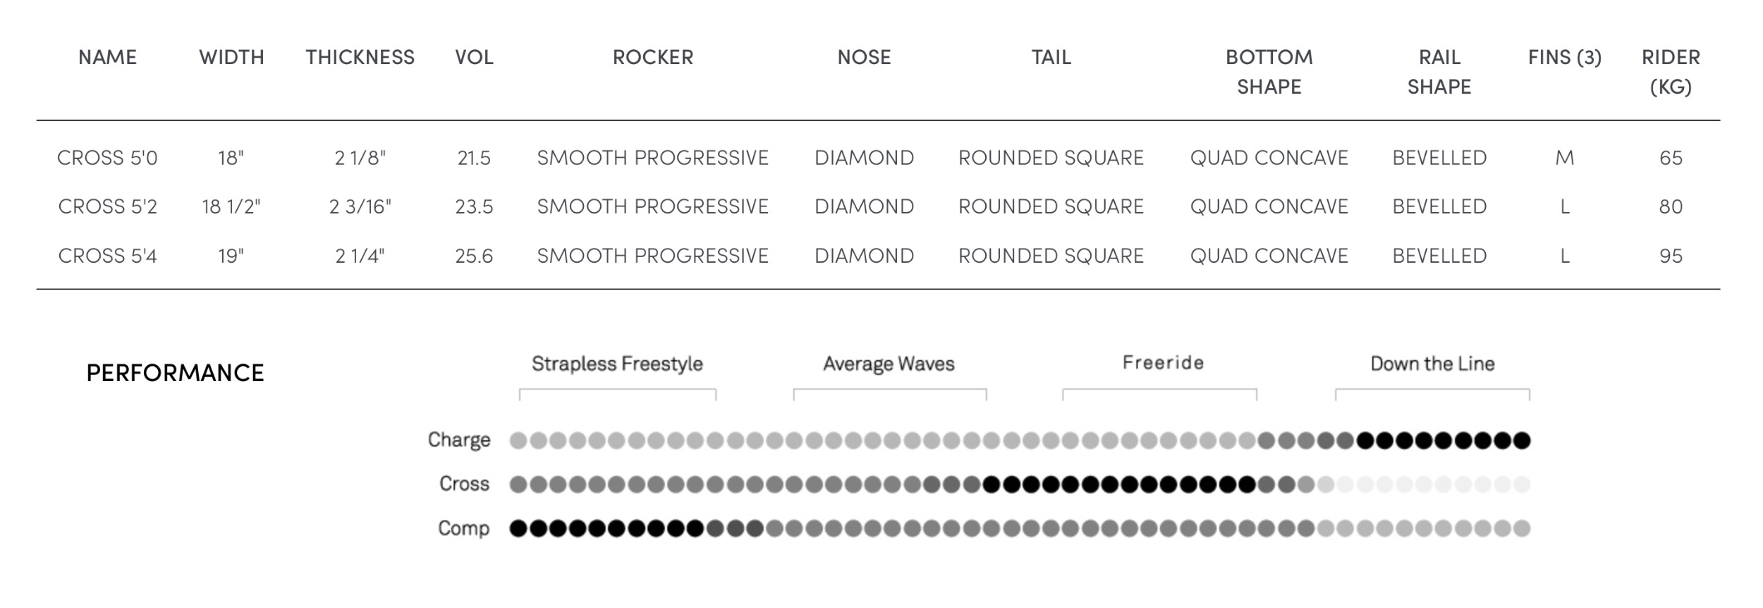The height and width of the screenshot is (608, 1763).
Task: Click the THICKNESS column header
Action: 360,57
